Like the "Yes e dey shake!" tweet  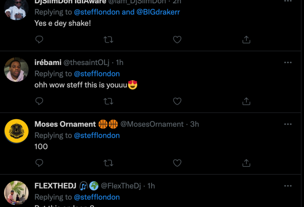coord(177,39)
